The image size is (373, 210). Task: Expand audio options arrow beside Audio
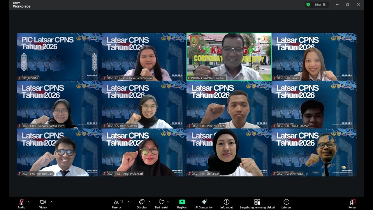pyautogui.click(x=29, y=202)
